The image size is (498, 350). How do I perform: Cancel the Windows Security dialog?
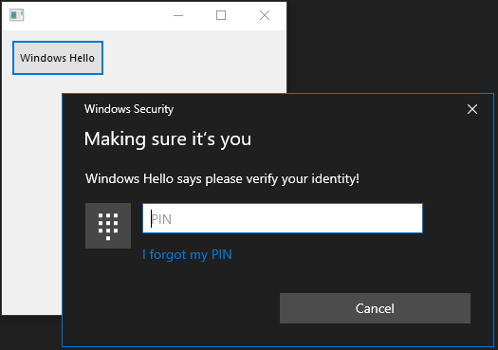(x=375, y=308)
